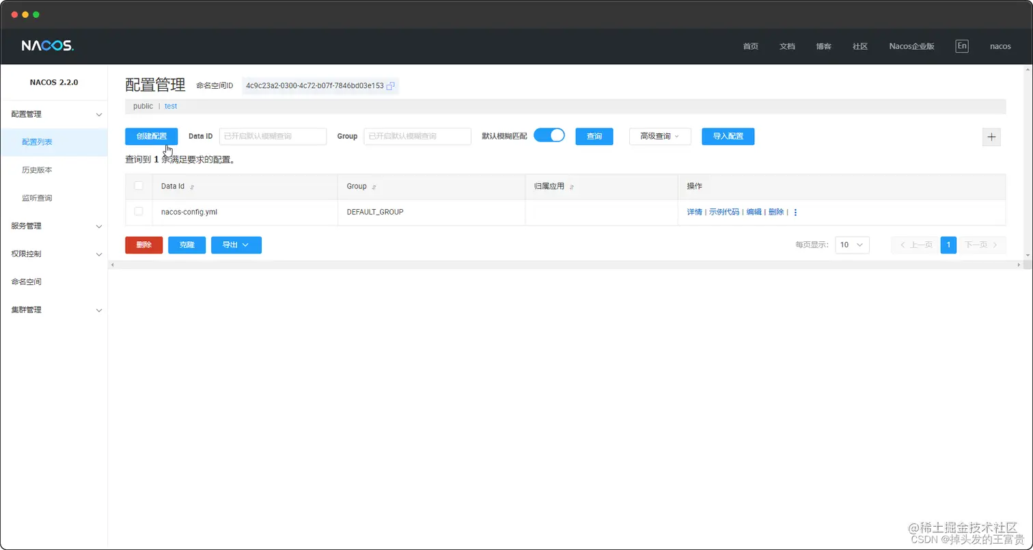1033x550 pixels.
Task: Check the select-all checkbox in table header
Action: 139,185
